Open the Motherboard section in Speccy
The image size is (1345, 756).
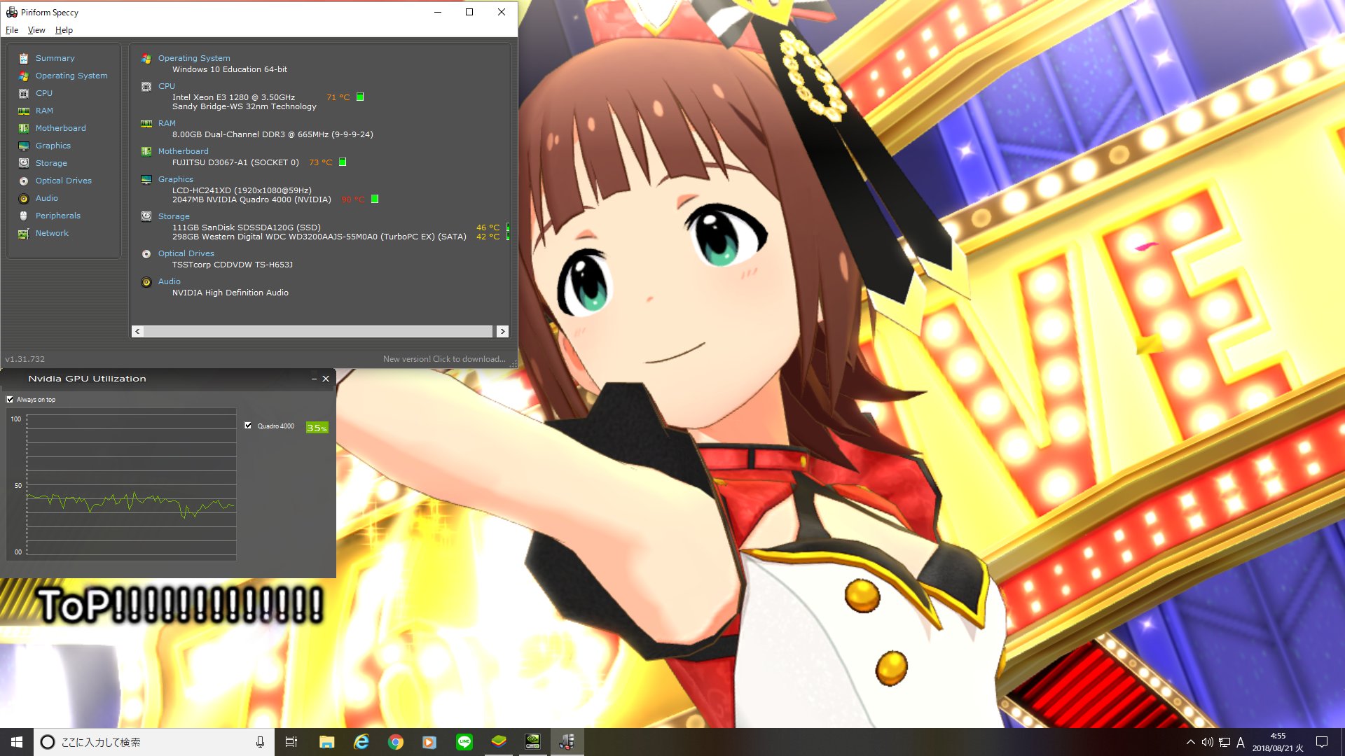coord(60,127)
